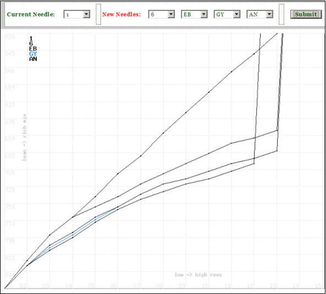Viewport: 326px width, 294px height.
Task: Click the 12 tick on horizontal axis
Action: [x=251, y=286]
